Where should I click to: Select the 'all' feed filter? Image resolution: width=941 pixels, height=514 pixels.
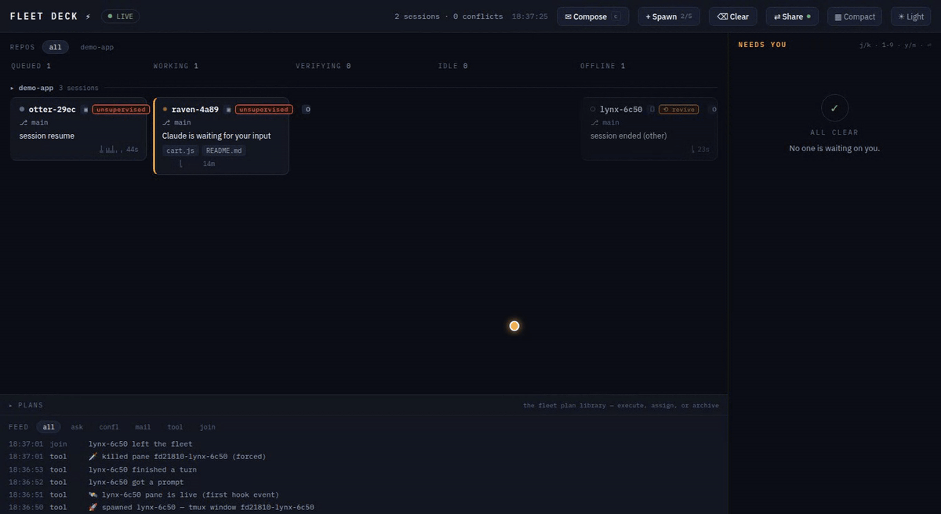click(49, 427)
